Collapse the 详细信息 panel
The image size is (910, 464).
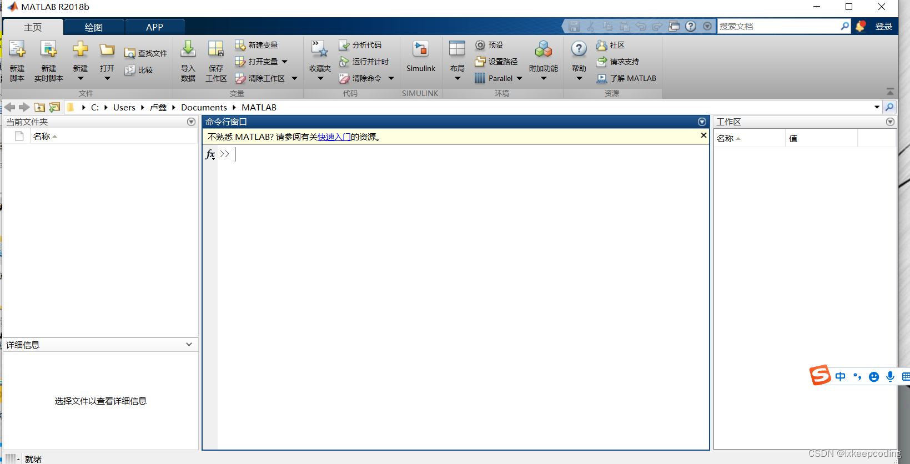point(189,345)
